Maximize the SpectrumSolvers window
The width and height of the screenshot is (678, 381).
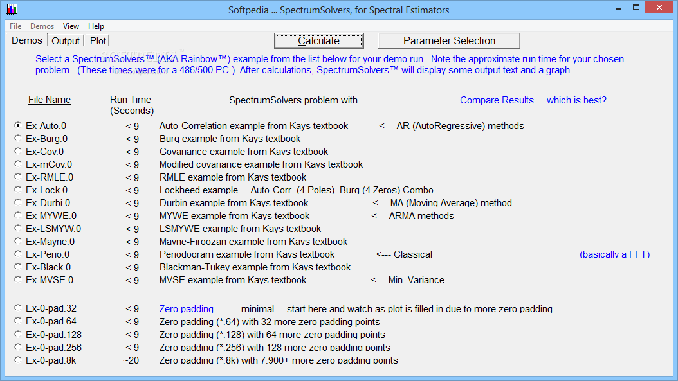point(636,8)
